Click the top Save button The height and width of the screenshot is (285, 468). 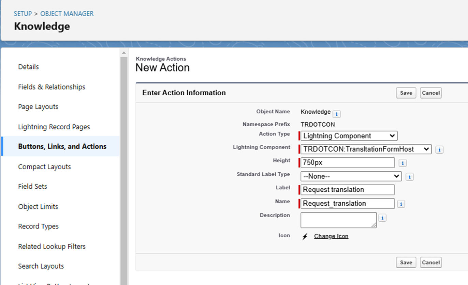click(406, 93)
